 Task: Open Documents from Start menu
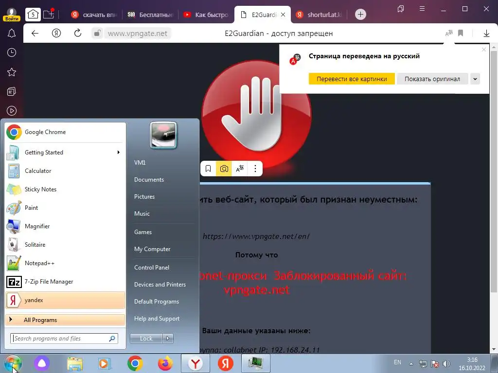[149, 180]
